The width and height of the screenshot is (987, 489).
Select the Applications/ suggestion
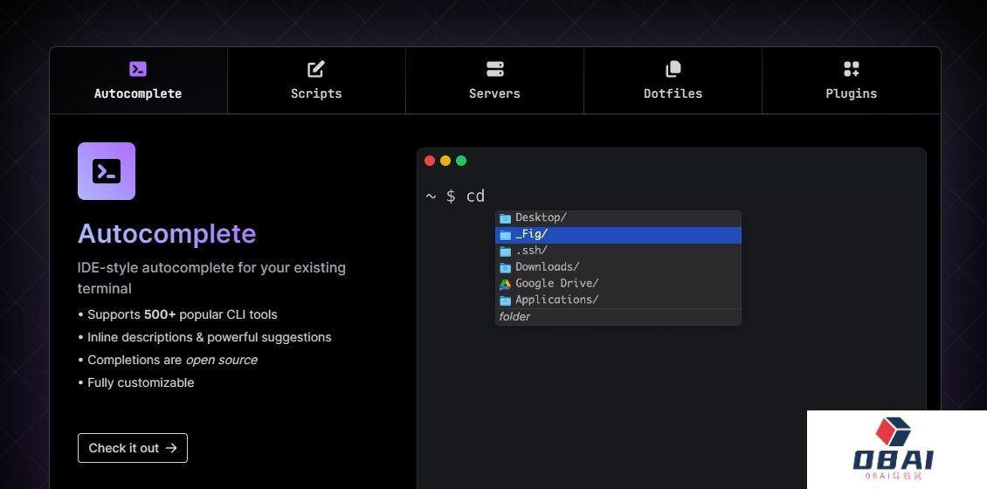[x=618, y=300]
